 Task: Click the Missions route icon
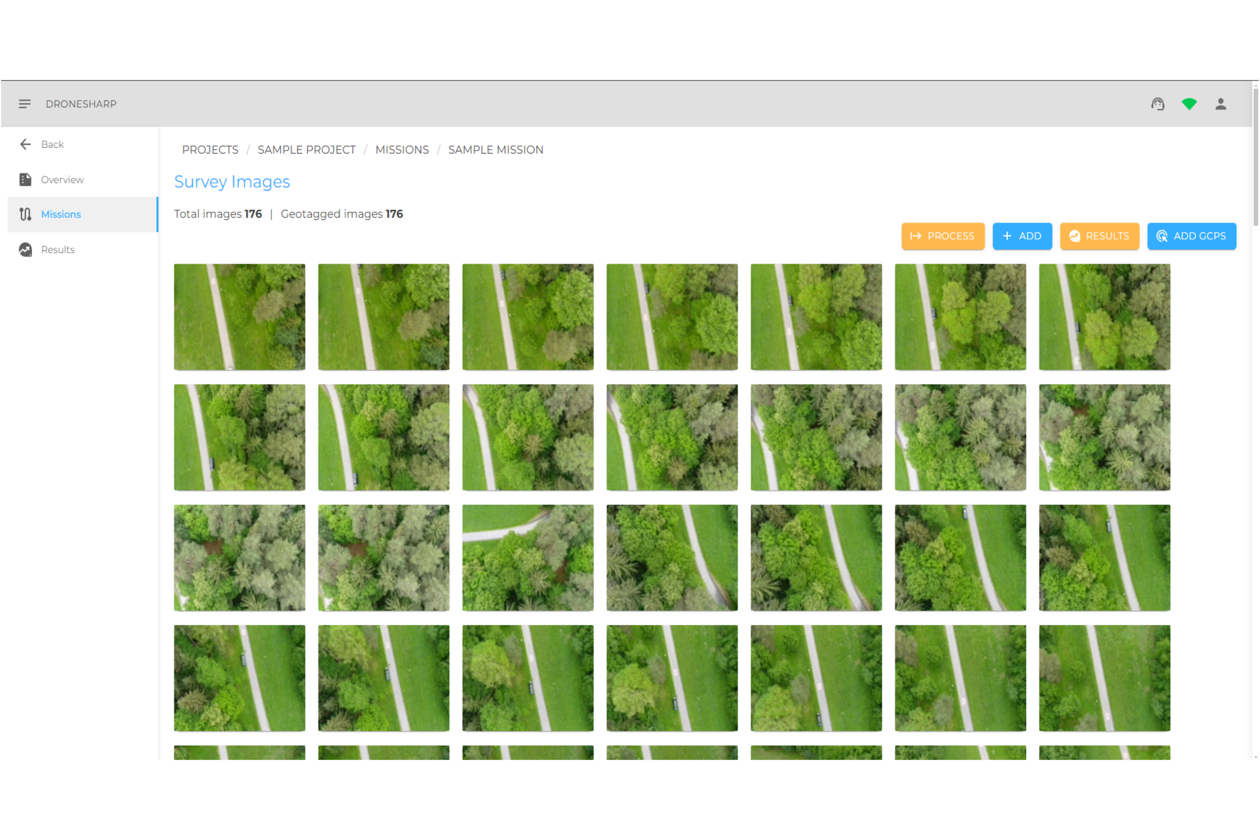coord(25,214)
